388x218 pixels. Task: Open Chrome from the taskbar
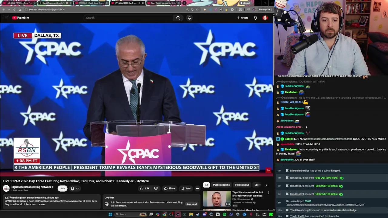point(164,214)
